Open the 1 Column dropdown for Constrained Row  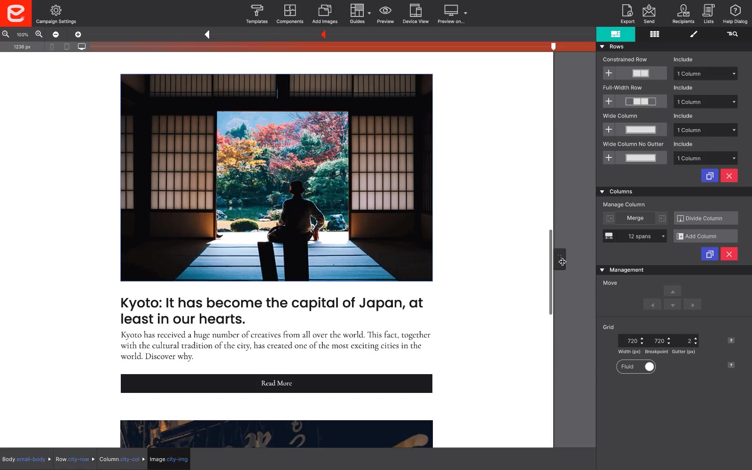705,73
